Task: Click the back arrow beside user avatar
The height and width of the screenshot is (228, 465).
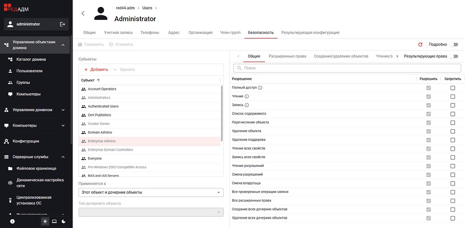Action: [x=83, y=13]
